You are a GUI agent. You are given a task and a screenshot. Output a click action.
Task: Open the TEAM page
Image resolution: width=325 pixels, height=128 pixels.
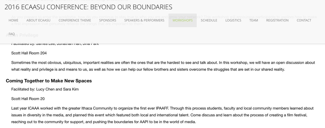(254, 20)
